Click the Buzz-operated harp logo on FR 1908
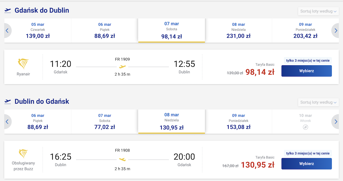The image size is (343, 181). click(x=23, y=154)
